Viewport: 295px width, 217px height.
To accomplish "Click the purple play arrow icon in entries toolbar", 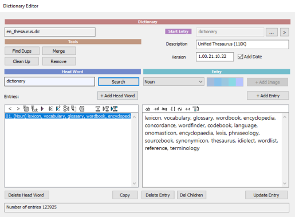I will click(x=42, y=109).
